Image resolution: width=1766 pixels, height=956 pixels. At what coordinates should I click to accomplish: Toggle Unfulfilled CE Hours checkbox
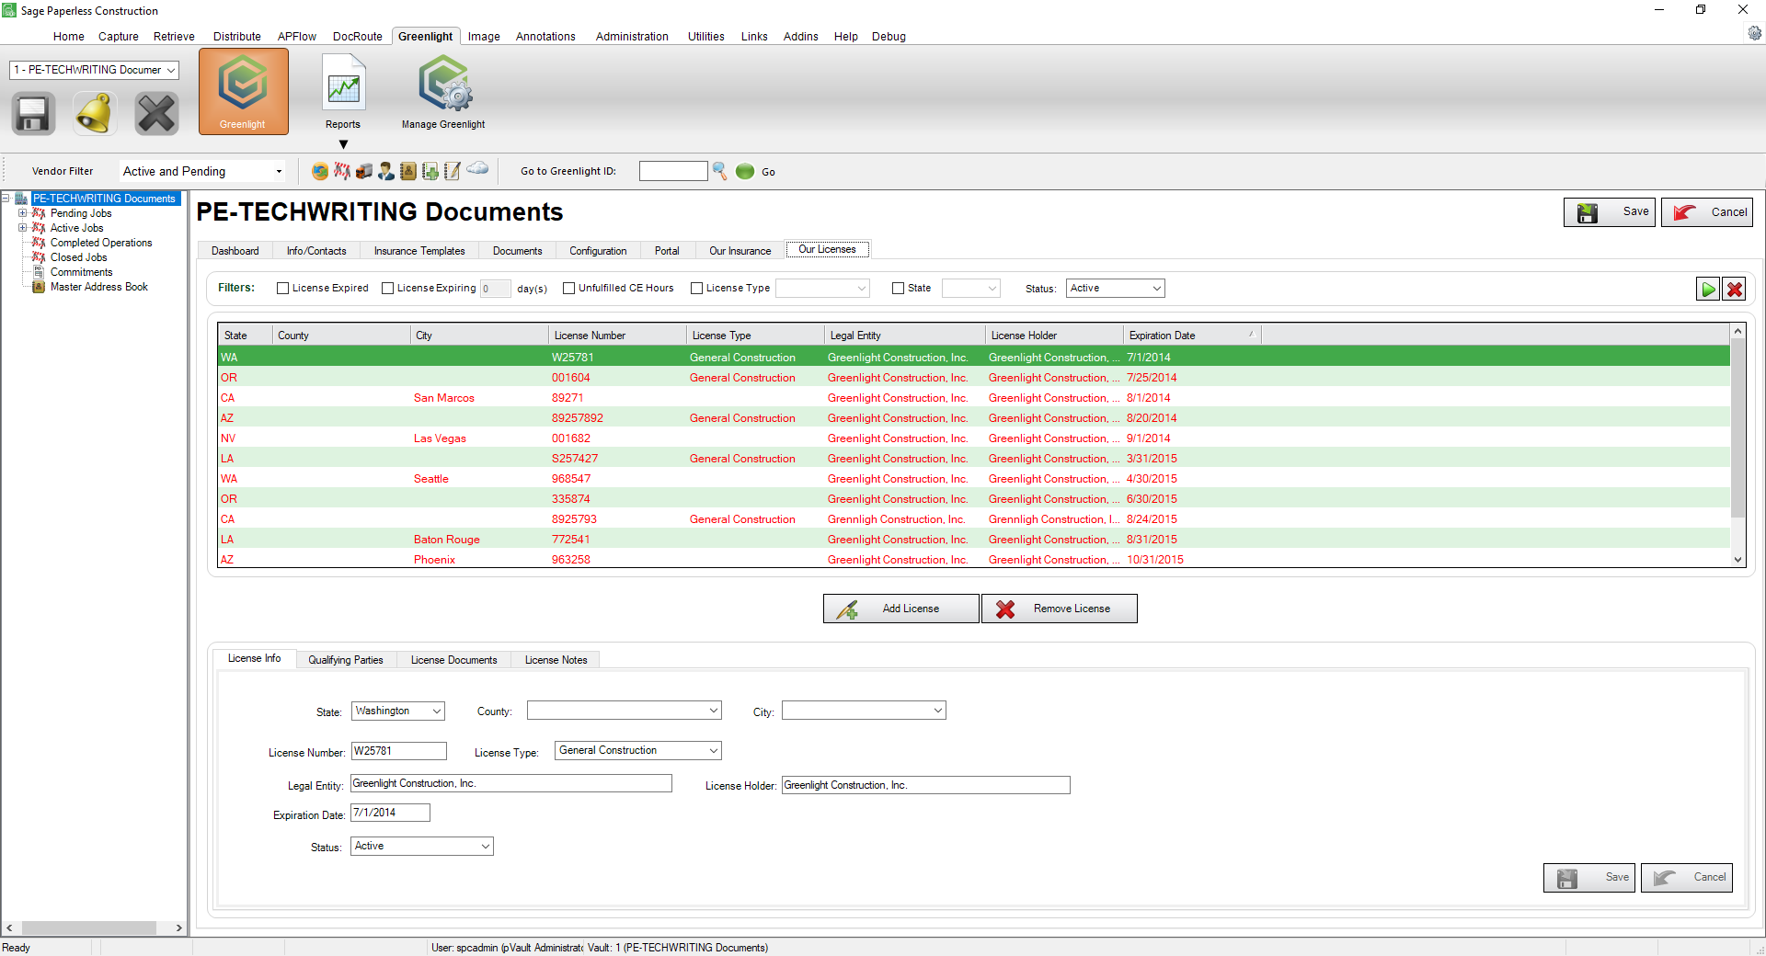569,289
